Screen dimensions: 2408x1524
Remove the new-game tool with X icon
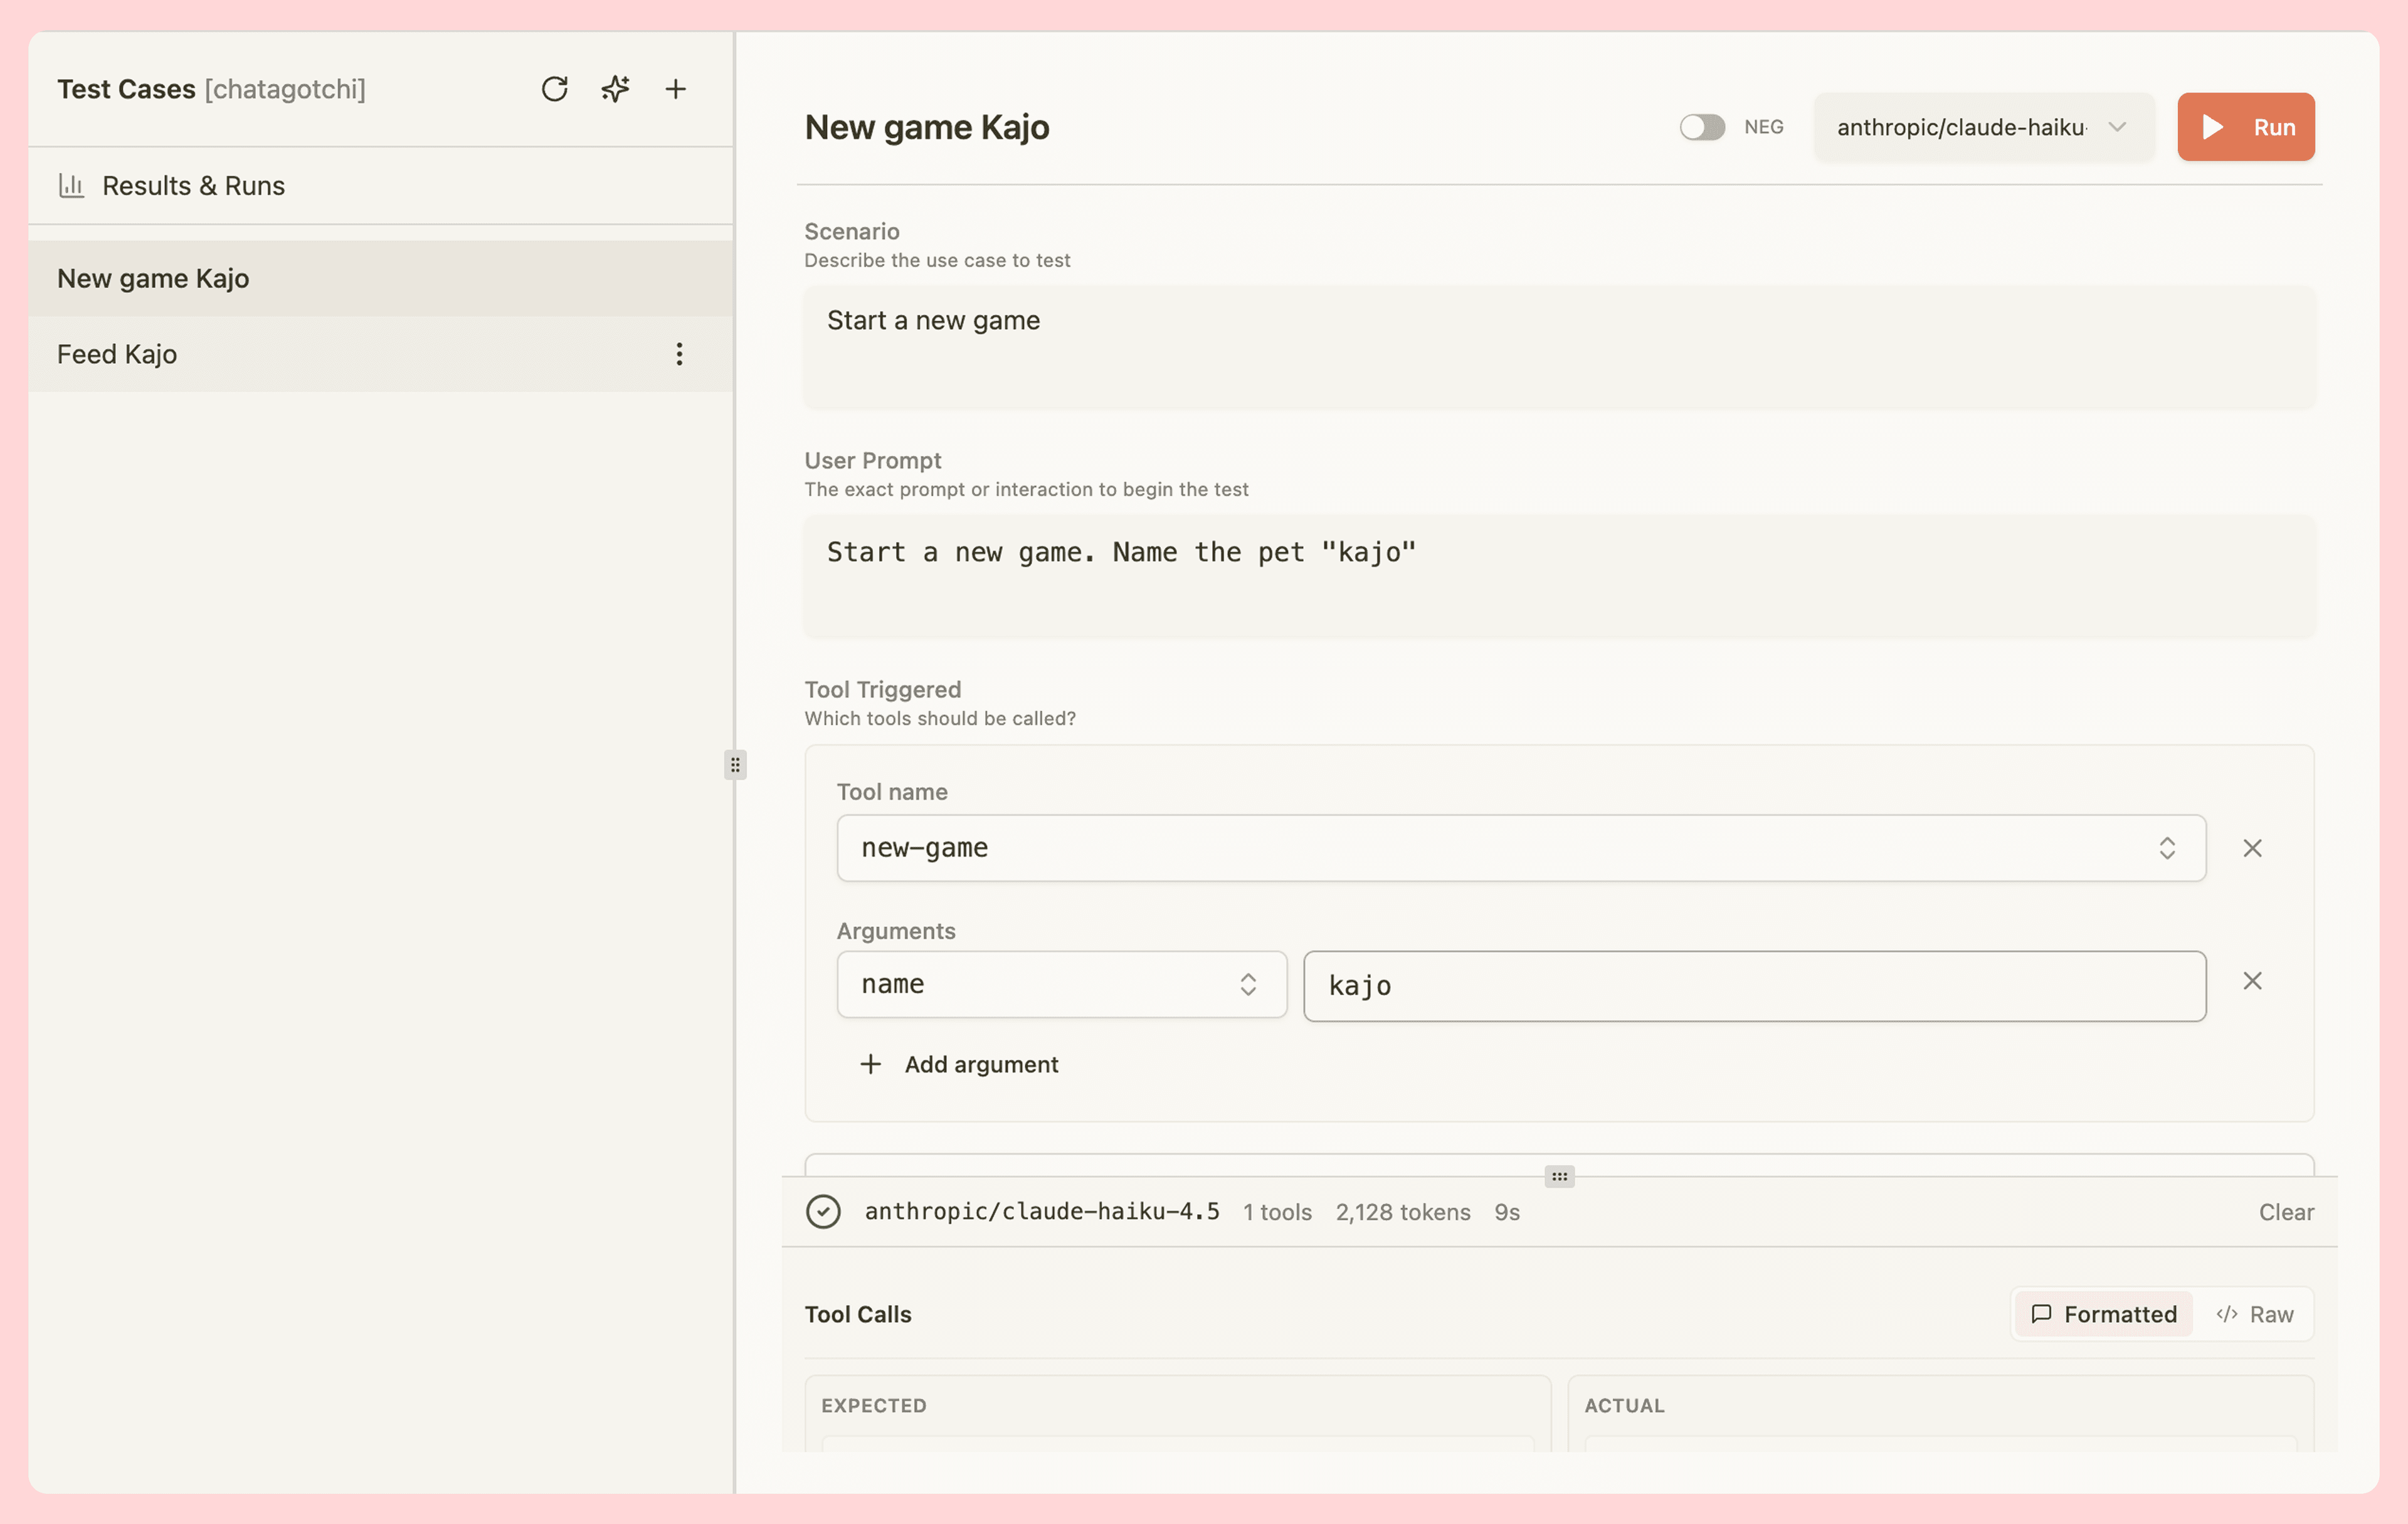[x=2252, y=848]
